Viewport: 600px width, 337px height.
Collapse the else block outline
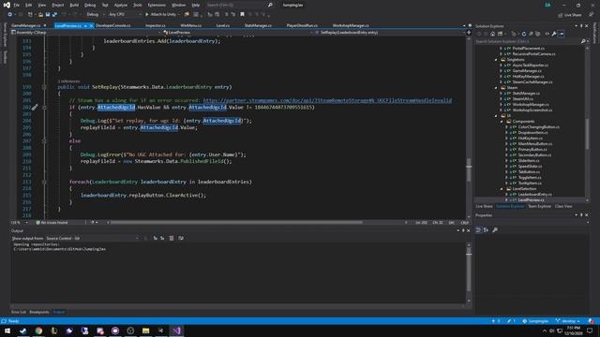click(x=44, y=141)
